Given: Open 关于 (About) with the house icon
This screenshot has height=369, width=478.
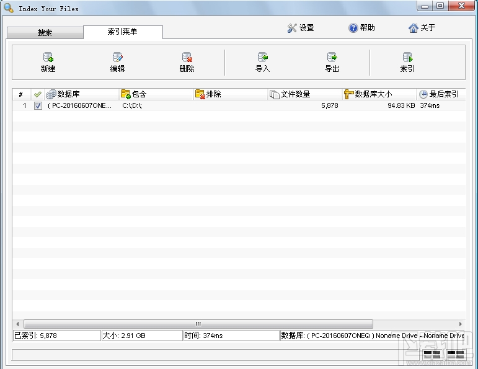Looking at the screenshot, I should pyautogui.click(x=413, y=28).
